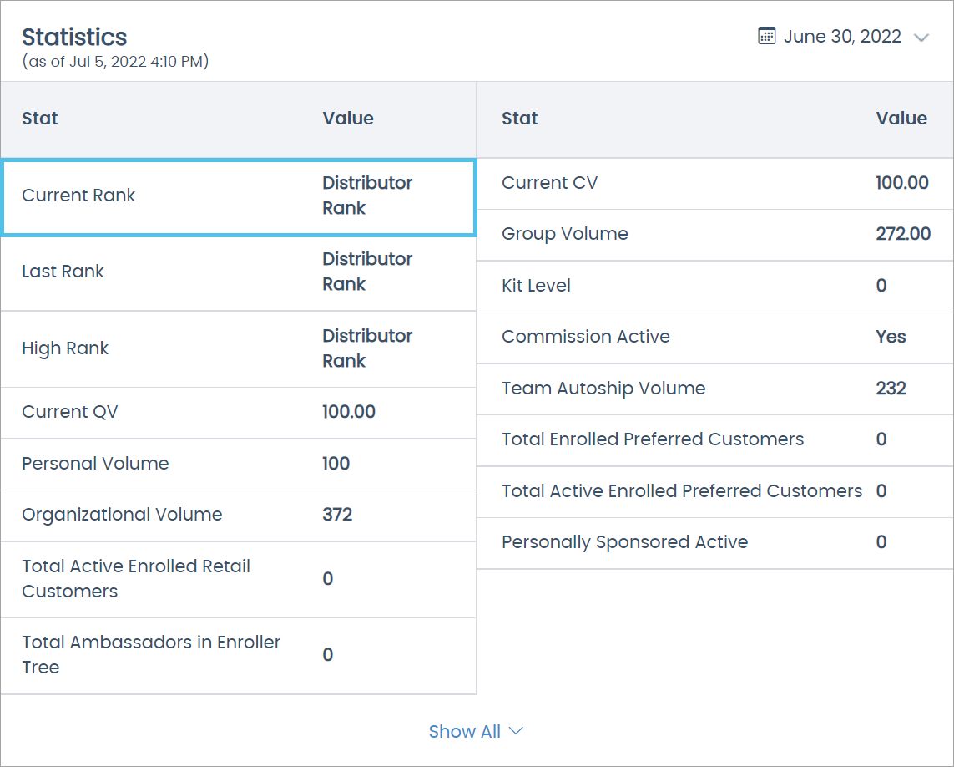Click the Group Volume row
Screen dimensions: 954x767
click(x=714, y=234)
